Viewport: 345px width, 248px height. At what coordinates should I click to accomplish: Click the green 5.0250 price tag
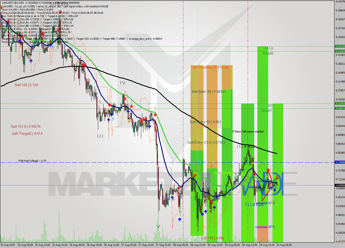340,103
